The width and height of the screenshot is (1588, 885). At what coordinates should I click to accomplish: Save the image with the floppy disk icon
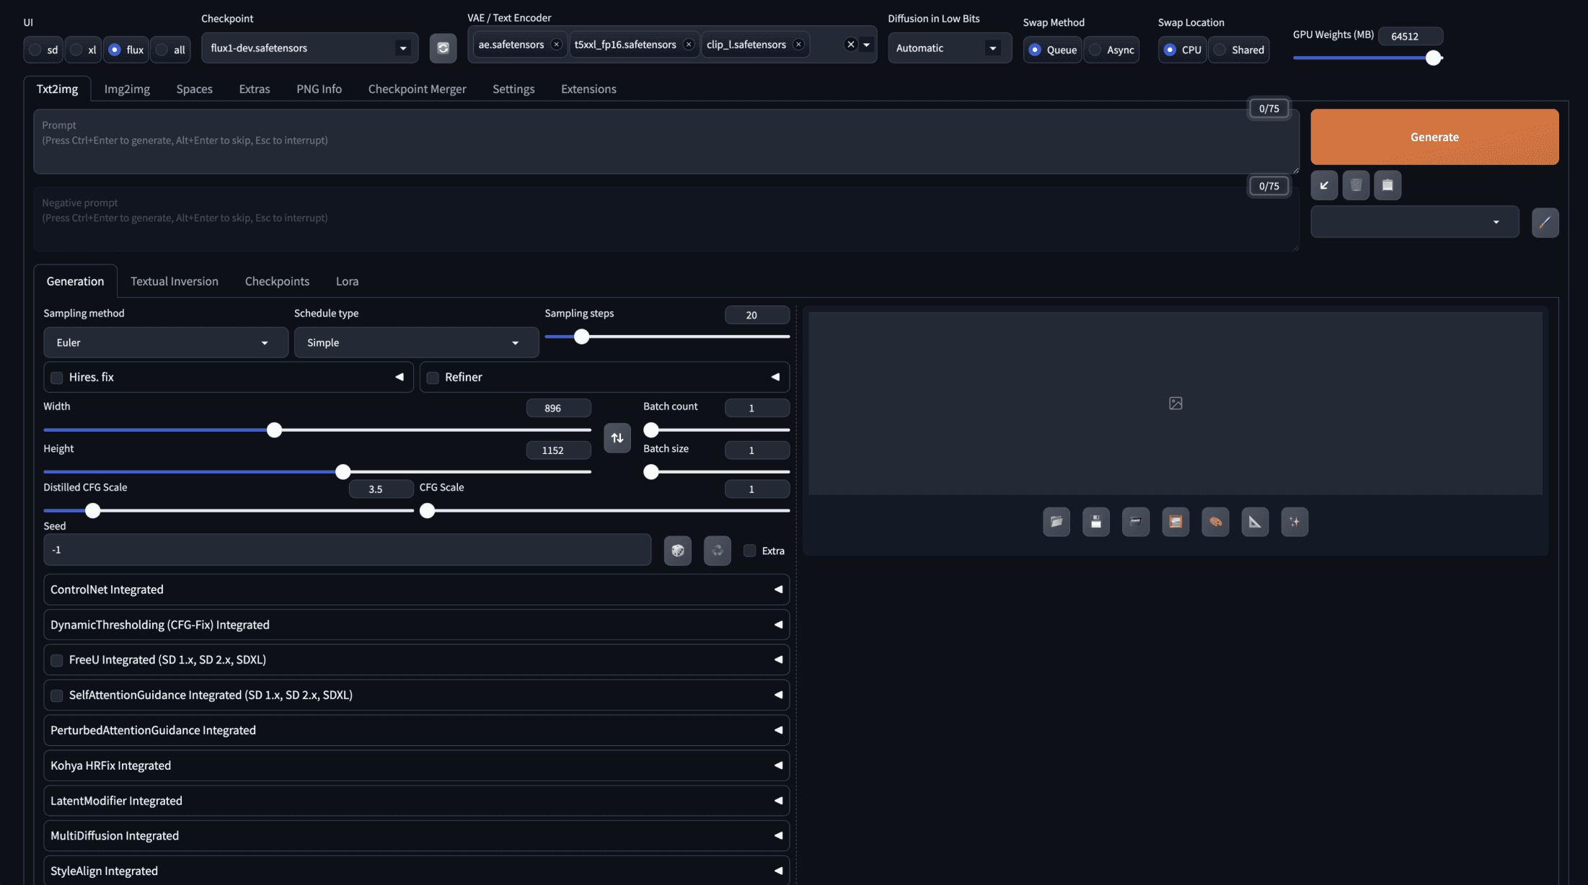[1096, 522]
